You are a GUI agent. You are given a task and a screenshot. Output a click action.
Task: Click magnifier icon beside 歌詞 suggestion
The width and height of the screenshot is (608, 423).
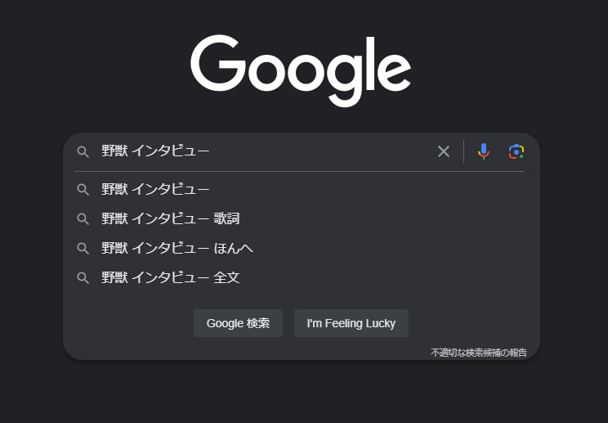pyautogui.click(x=83, y=219)
